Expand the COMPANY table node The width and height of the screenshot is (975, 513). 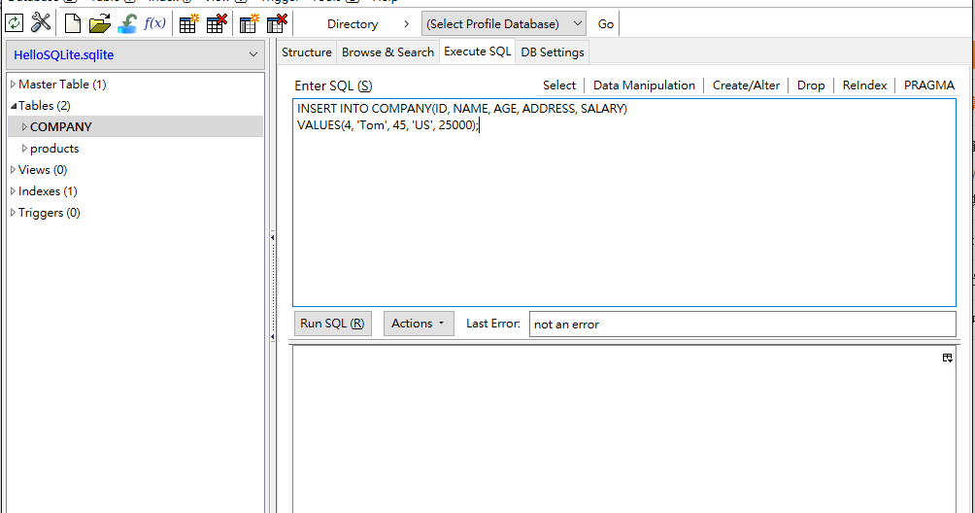[24, 127]
